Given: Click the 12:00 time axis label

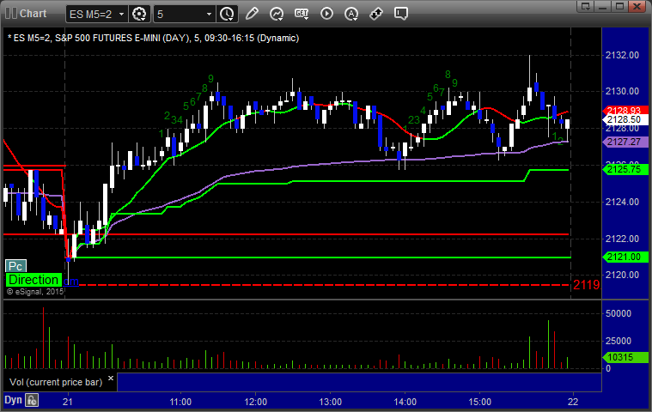Looking at the screenshot, I should point(255,402).
